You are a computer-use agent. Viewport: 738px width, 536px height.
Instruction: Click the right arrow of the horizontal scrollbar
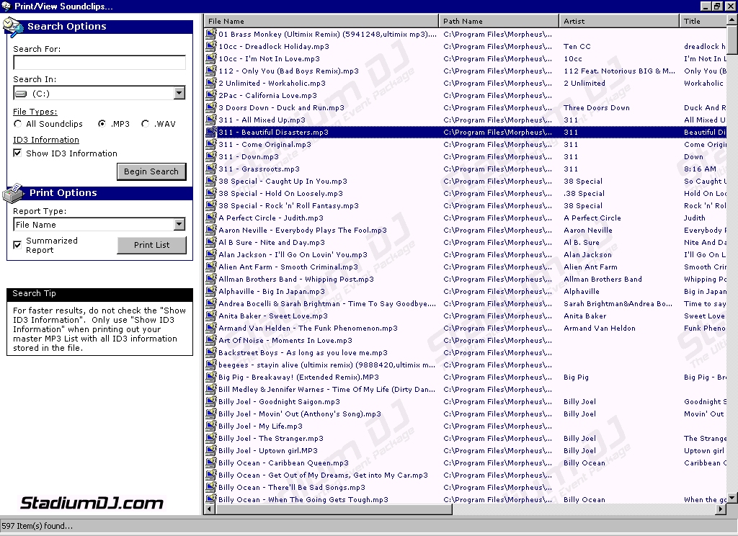tap(721, 509)
